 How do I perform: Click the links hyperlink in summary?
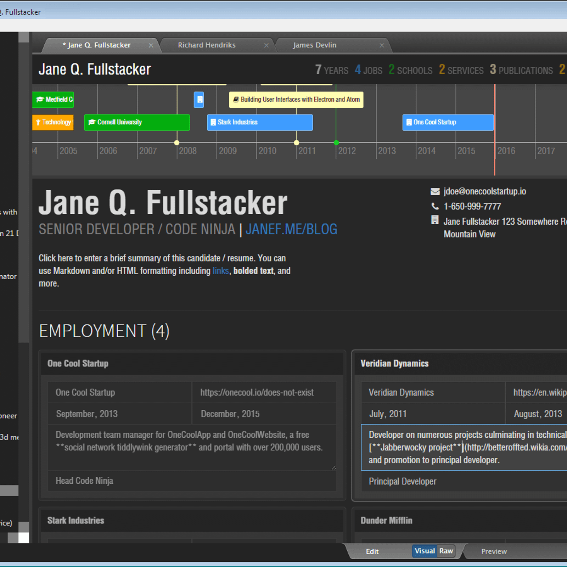pos(220,271)
